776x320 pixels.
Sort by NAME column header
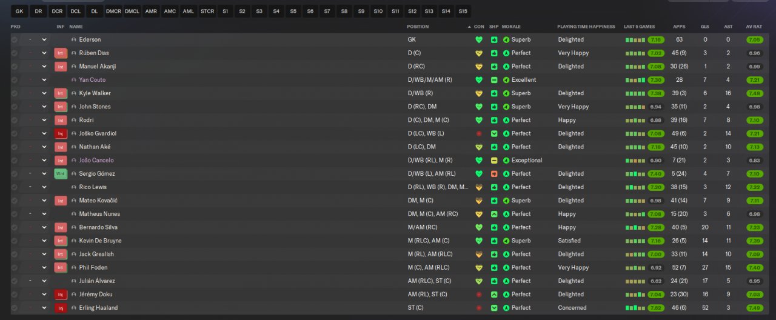coord(76,27)
